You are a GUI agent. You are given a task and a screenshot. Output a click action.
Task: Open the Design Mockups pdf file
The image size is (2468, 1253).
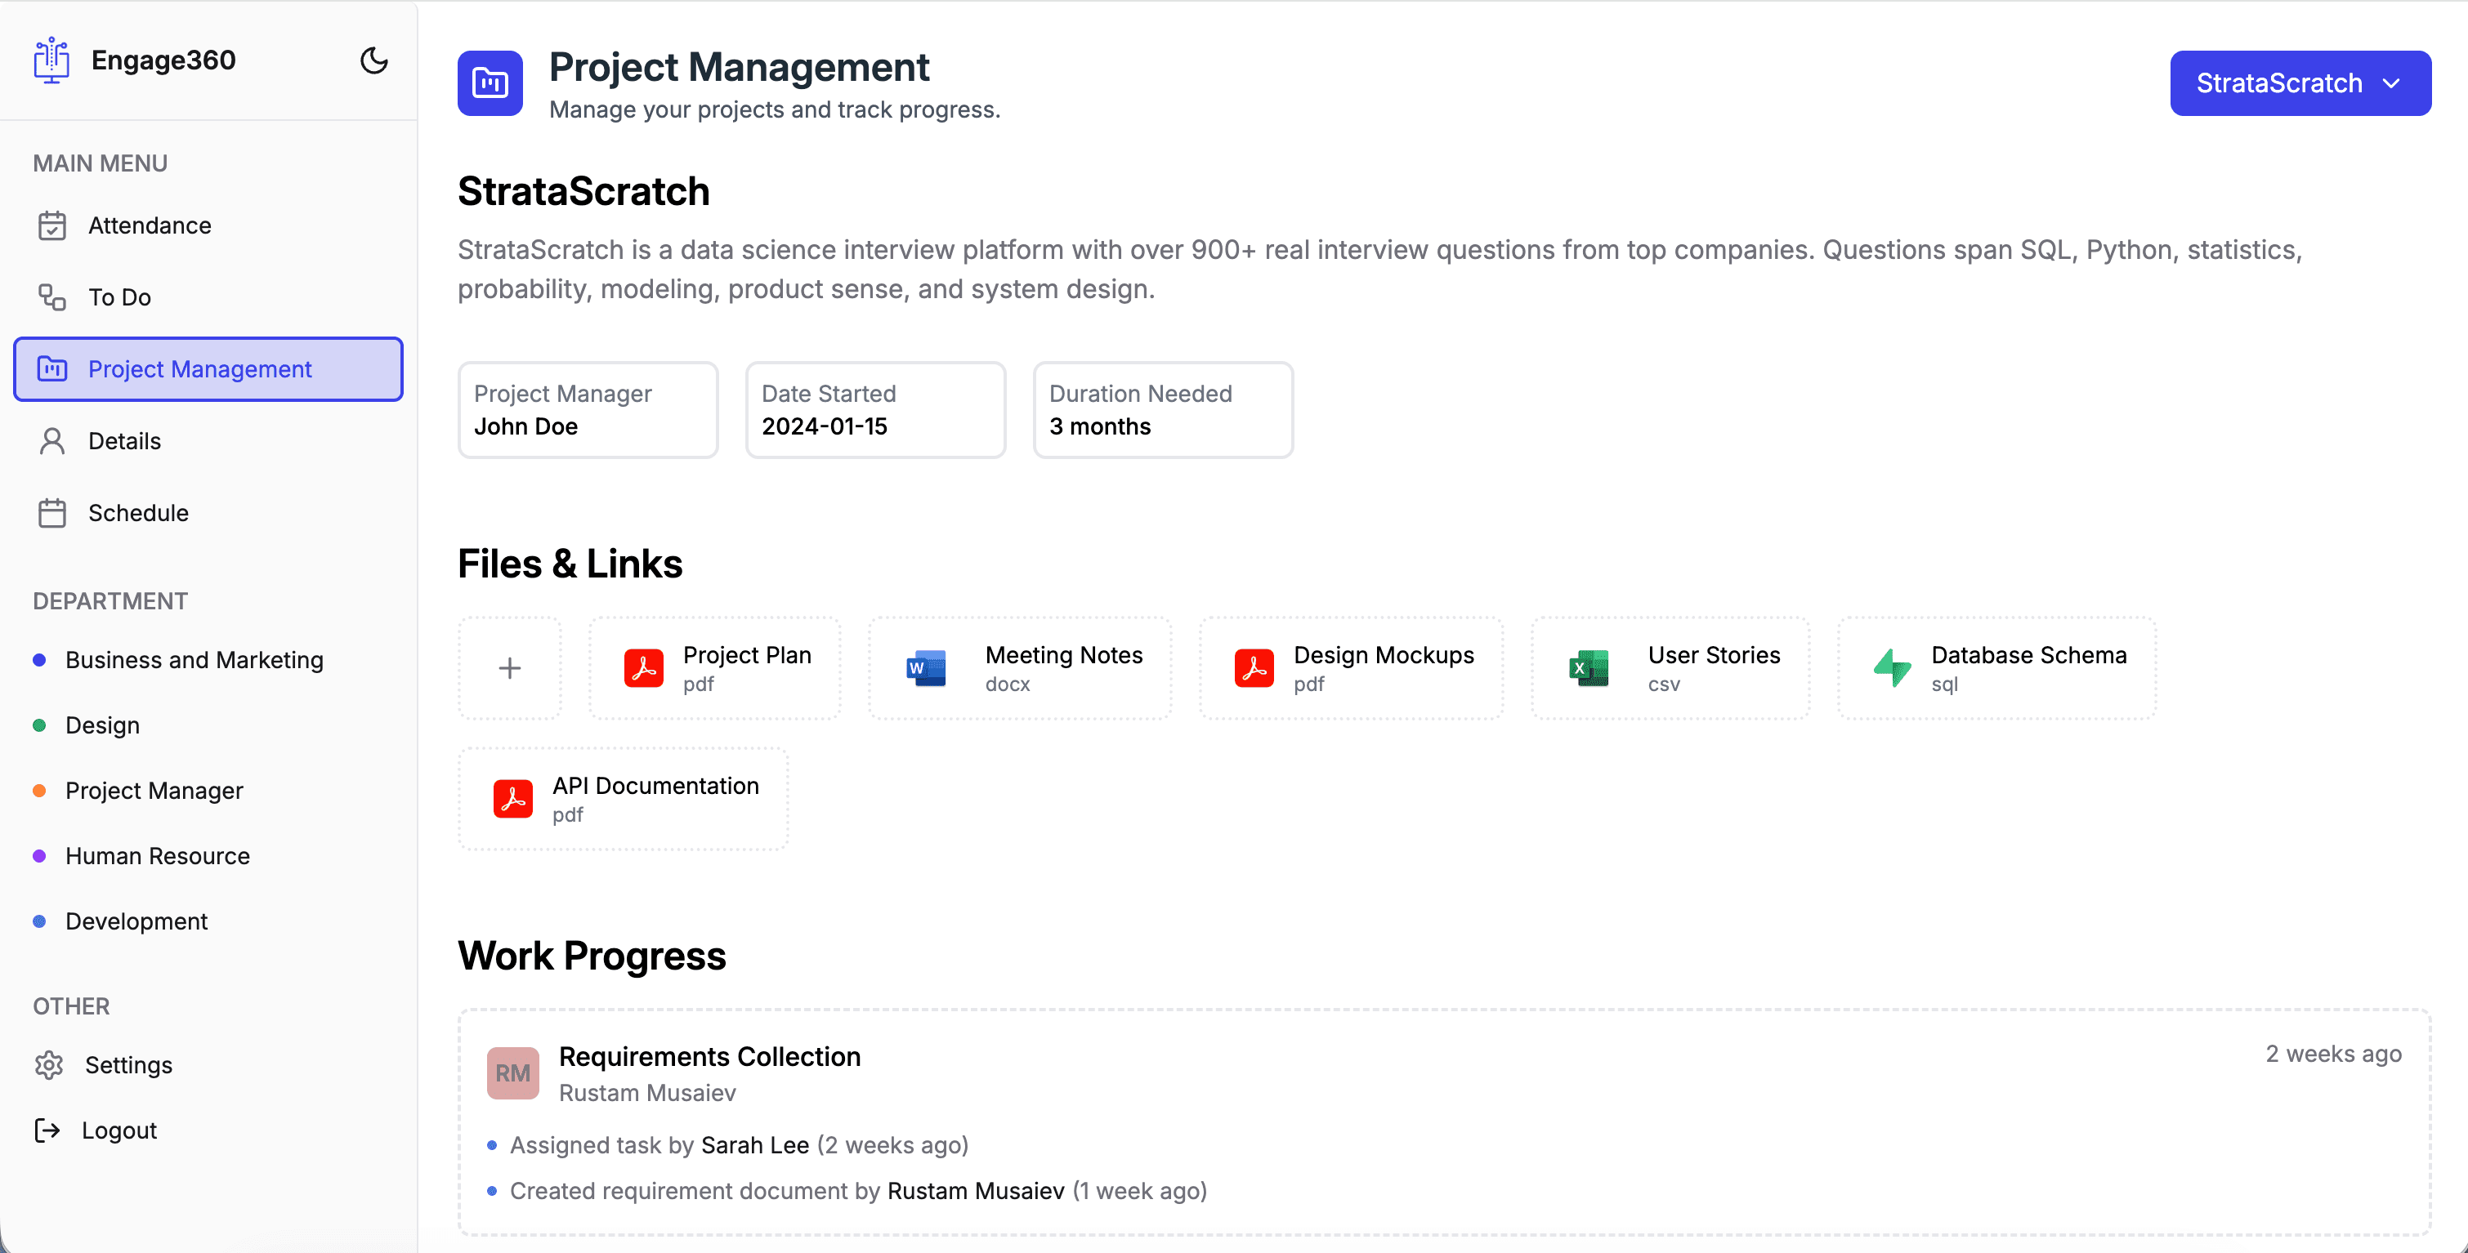pyautogui.click(x=1351, y=667)
